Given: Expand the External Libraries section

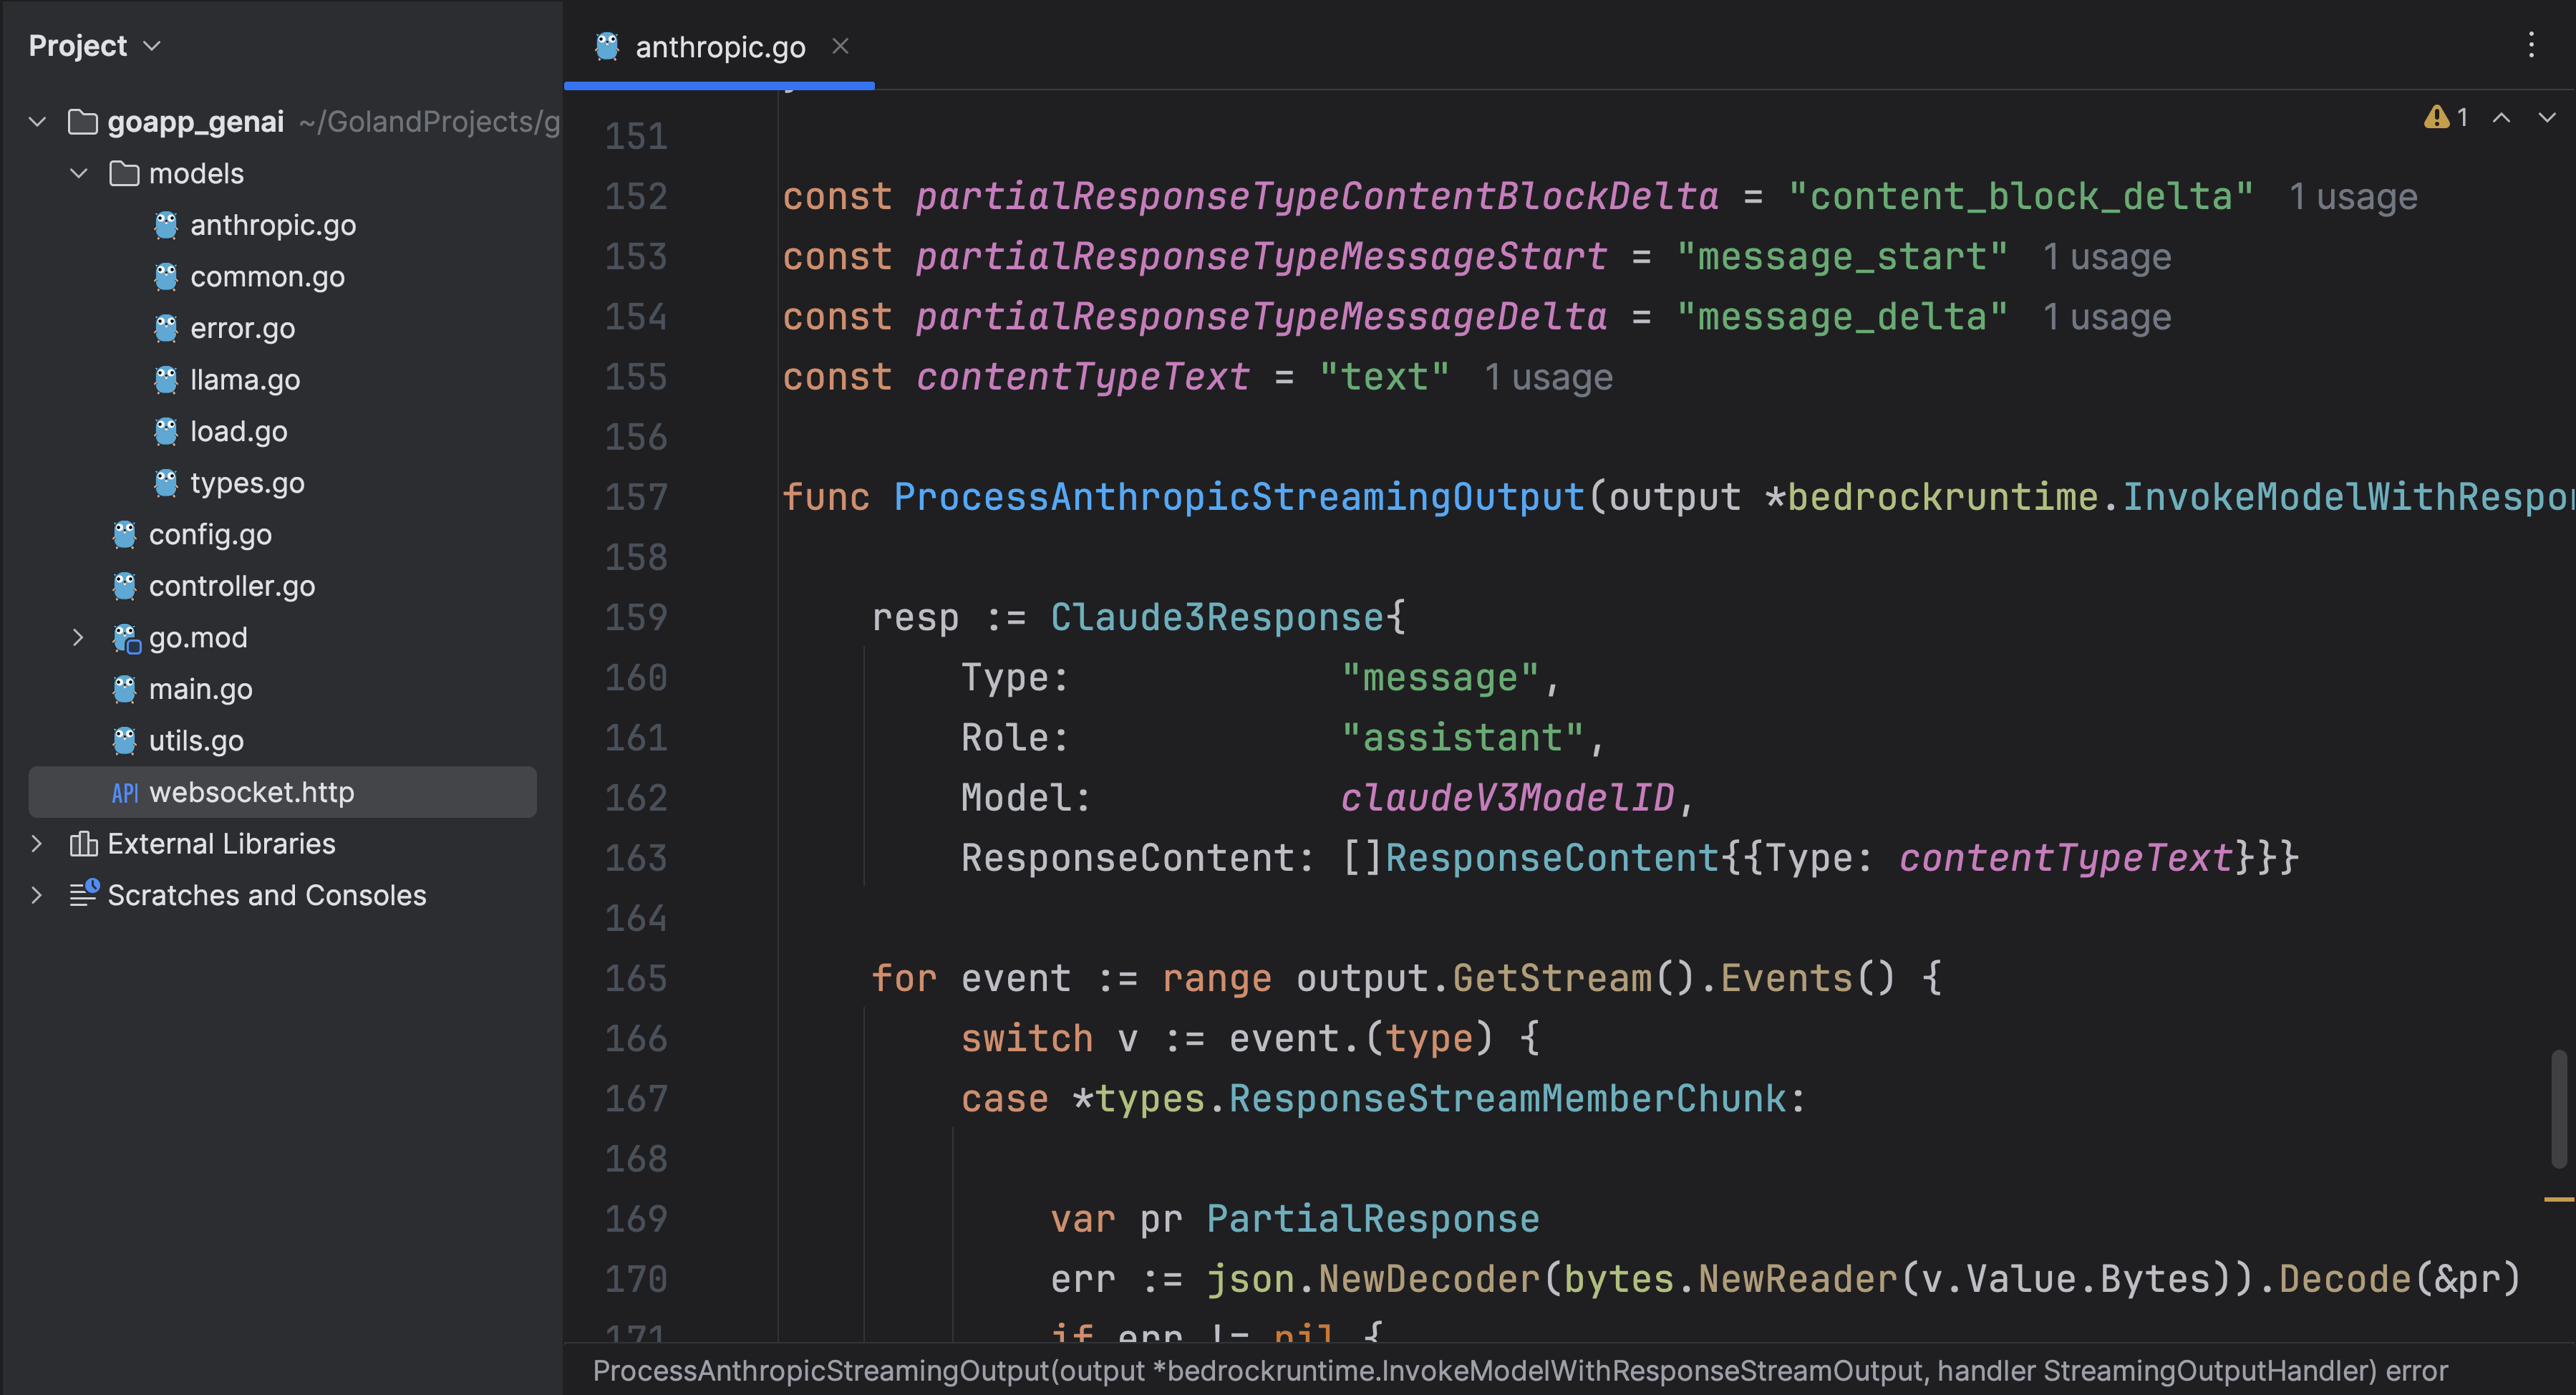Looking at the screenshot, I should [38, 842].
